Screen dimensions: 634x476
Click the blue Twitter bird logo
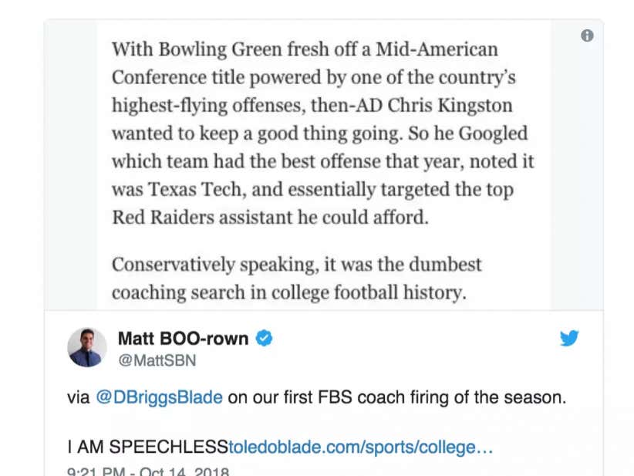569,338
